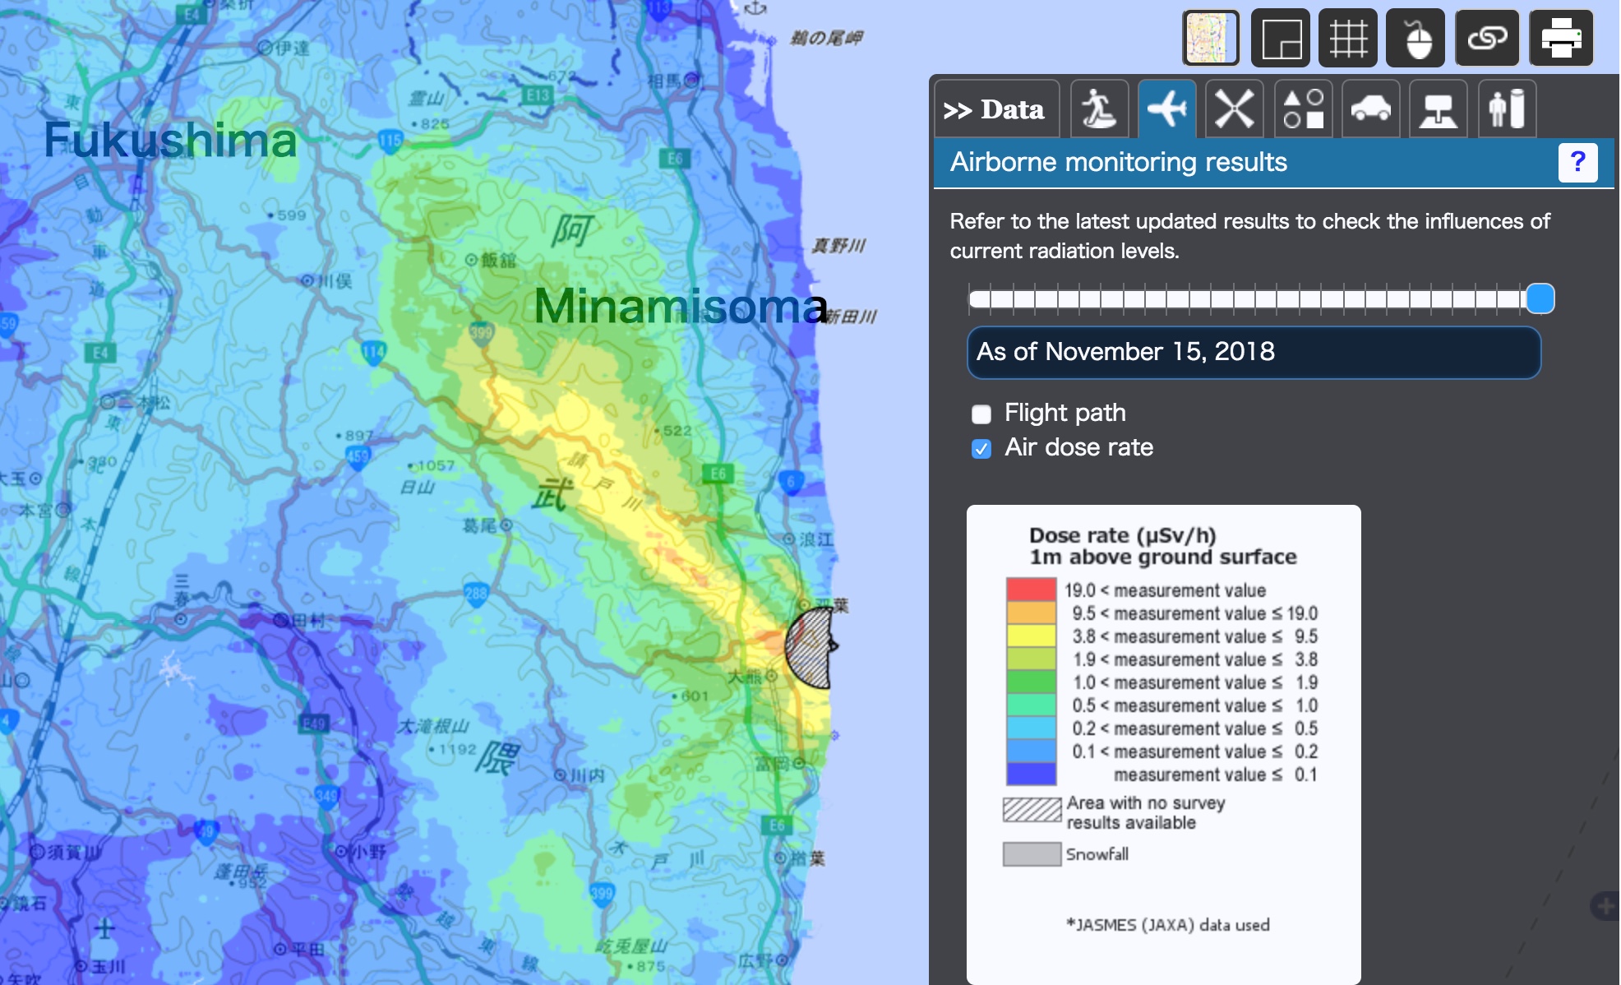1621x985 pixels.
Task: Open the shapes symbols tab
Action: point(1303,109)
